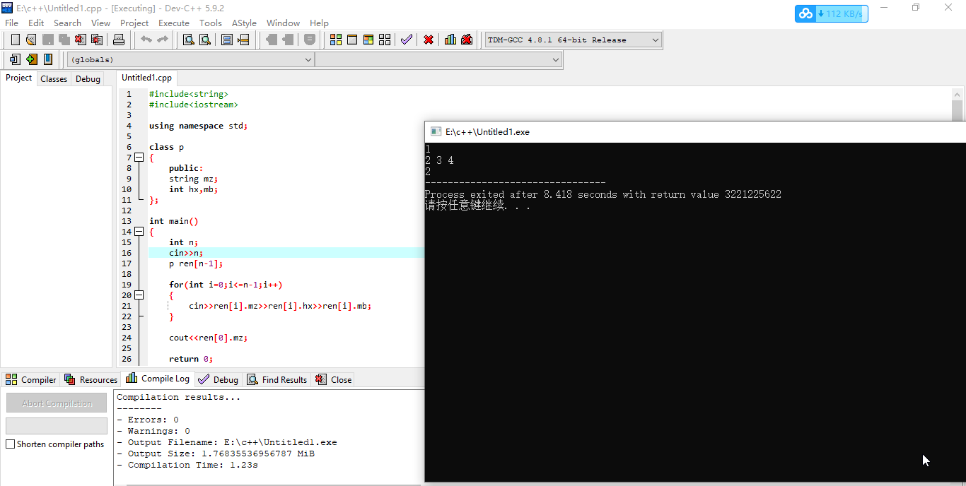Click the New file toolbar icon
The image size is (966, 486).
[x=15, y=40]
